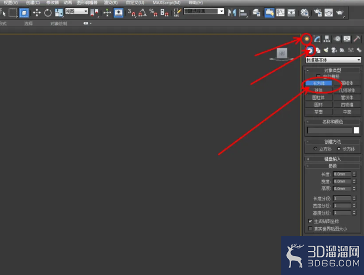This screenshot has width=364, height=275.
Task: Toggle Select and Manipulate icon
Action: [x=107, y=13]
